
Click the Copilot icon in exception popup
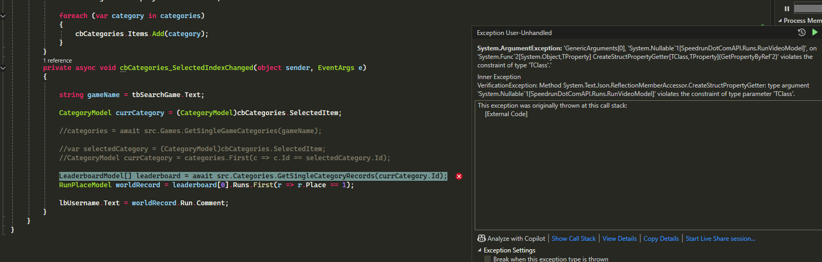point(482,239)
